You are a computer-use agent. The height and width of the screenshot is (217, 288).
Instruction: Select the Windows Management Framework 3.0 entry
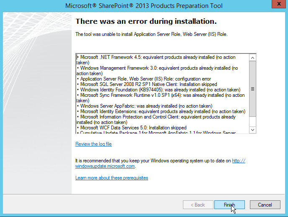[x=157, y=68]
